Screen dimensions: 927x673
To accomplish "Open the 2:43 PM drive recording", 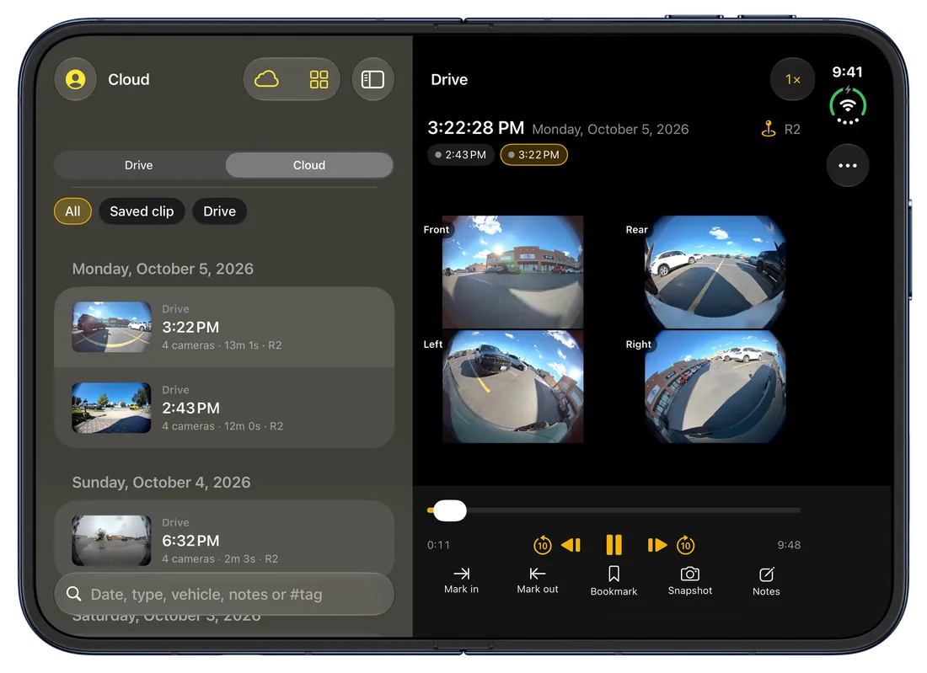I will click(224, 409).
